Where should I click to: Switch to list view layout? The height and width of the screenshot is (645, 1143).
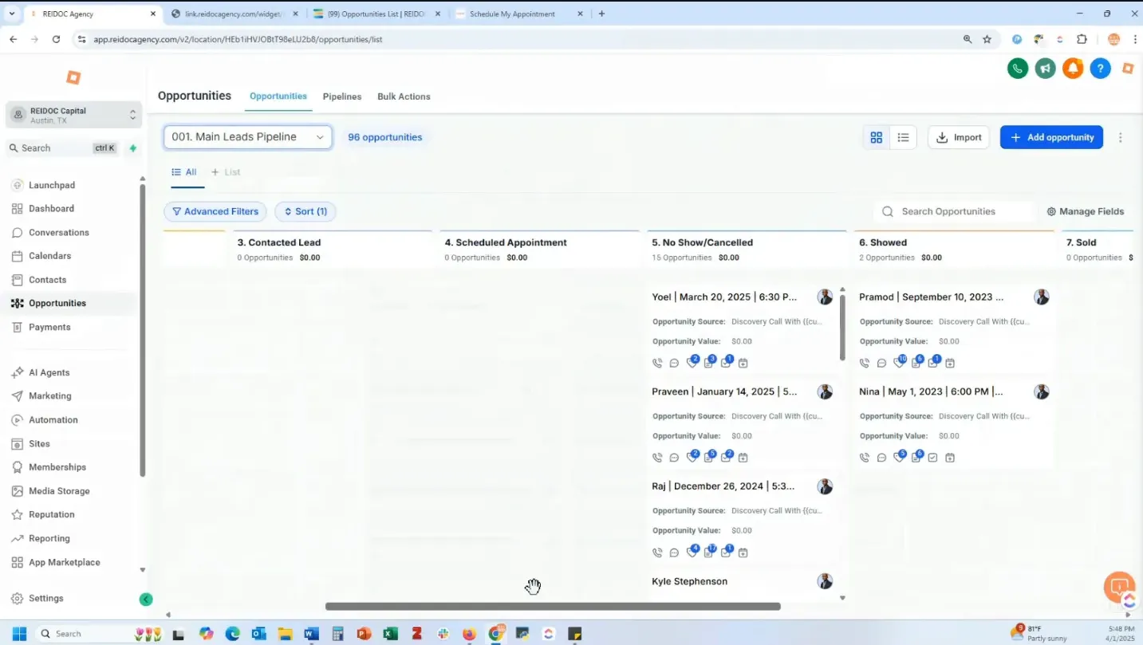(x=903, y=137)
